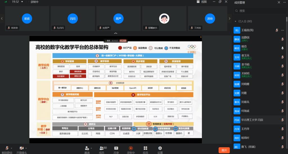Click muted mic icon for 华北理工大学 闫焱
Viewport: 288px width, 154px height.
point(282,120)
